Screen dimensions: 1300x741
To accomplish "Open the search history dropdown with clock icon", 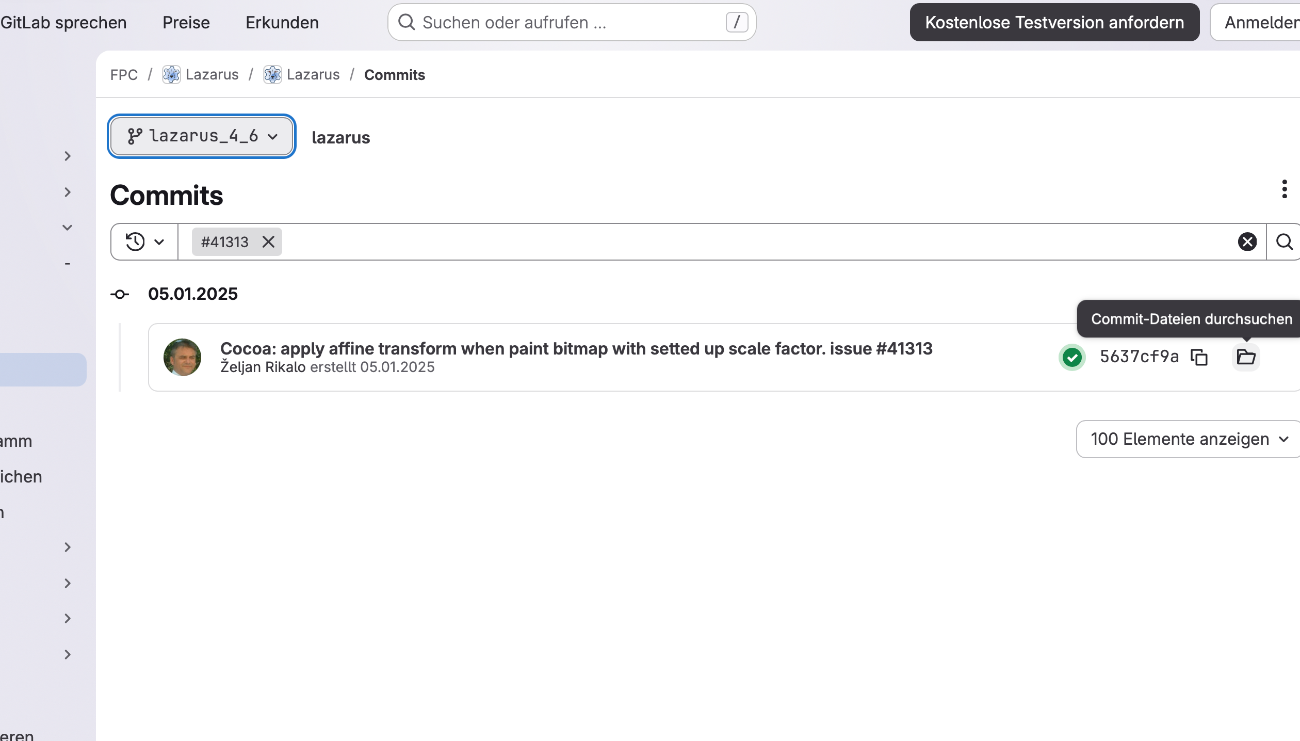I will [145, 241].
